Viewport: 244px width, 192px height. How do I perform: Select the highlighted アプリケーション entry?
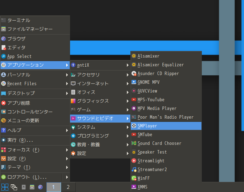click(x=35, y=65)
